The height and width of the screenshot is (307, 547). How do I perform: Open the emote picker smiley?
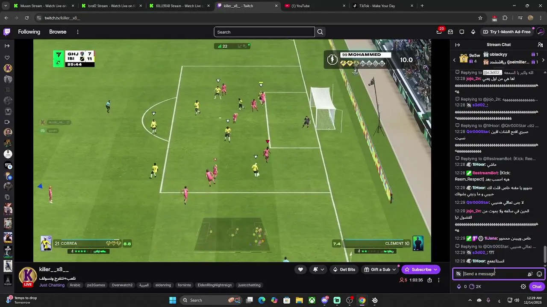coord(539,274)
